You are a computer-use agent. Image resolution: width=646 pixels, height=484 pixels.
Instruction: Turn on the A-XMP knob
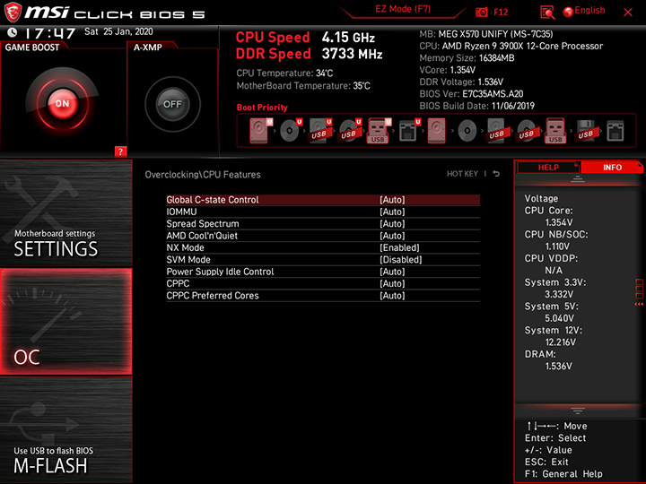tap(172, 104)
